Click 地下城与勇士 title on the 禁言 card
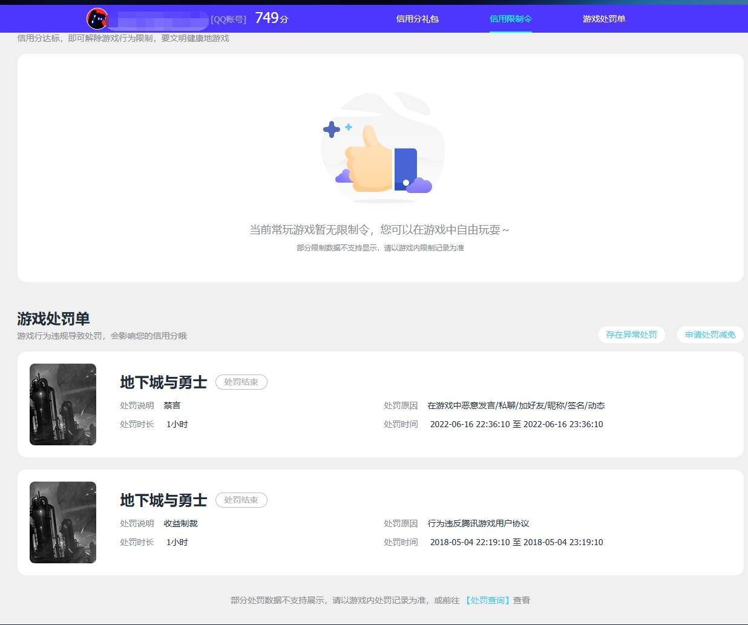 163,382
